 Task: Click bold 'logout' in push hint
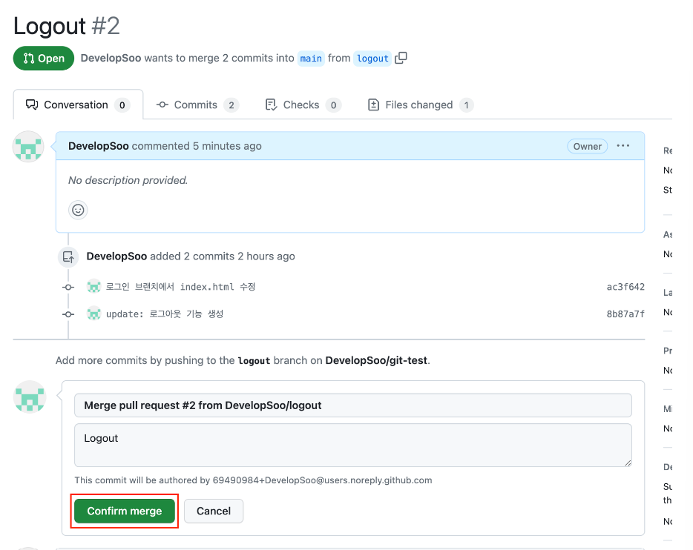click(x=254, y=361)
